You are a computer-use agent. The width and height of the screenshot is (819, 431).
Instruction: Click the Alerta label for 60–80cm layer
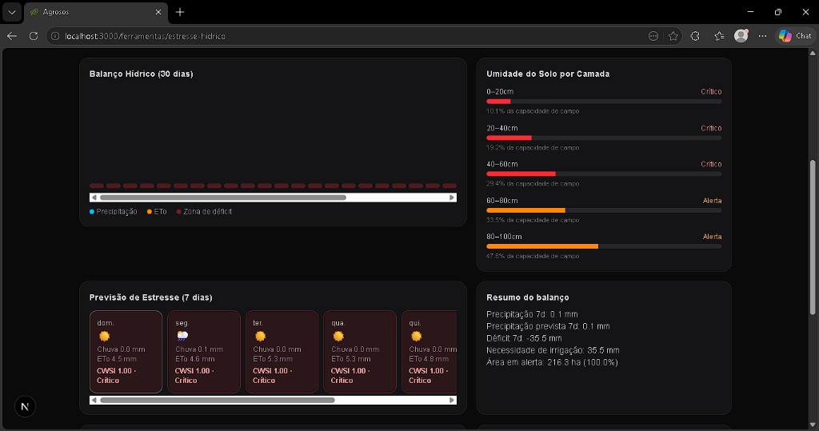tap(713, 201)
